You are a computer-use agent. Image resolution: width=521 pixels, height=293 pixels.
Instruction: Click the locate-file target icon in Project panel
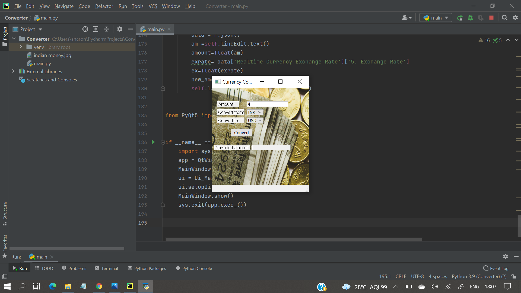click(x=85, y=29)
